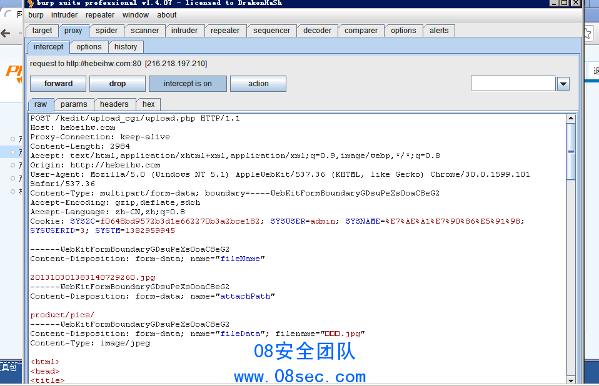Screen dimensions: 599x386
Task: Open the repeater menu in menu bar
Action: coord(99,15)
